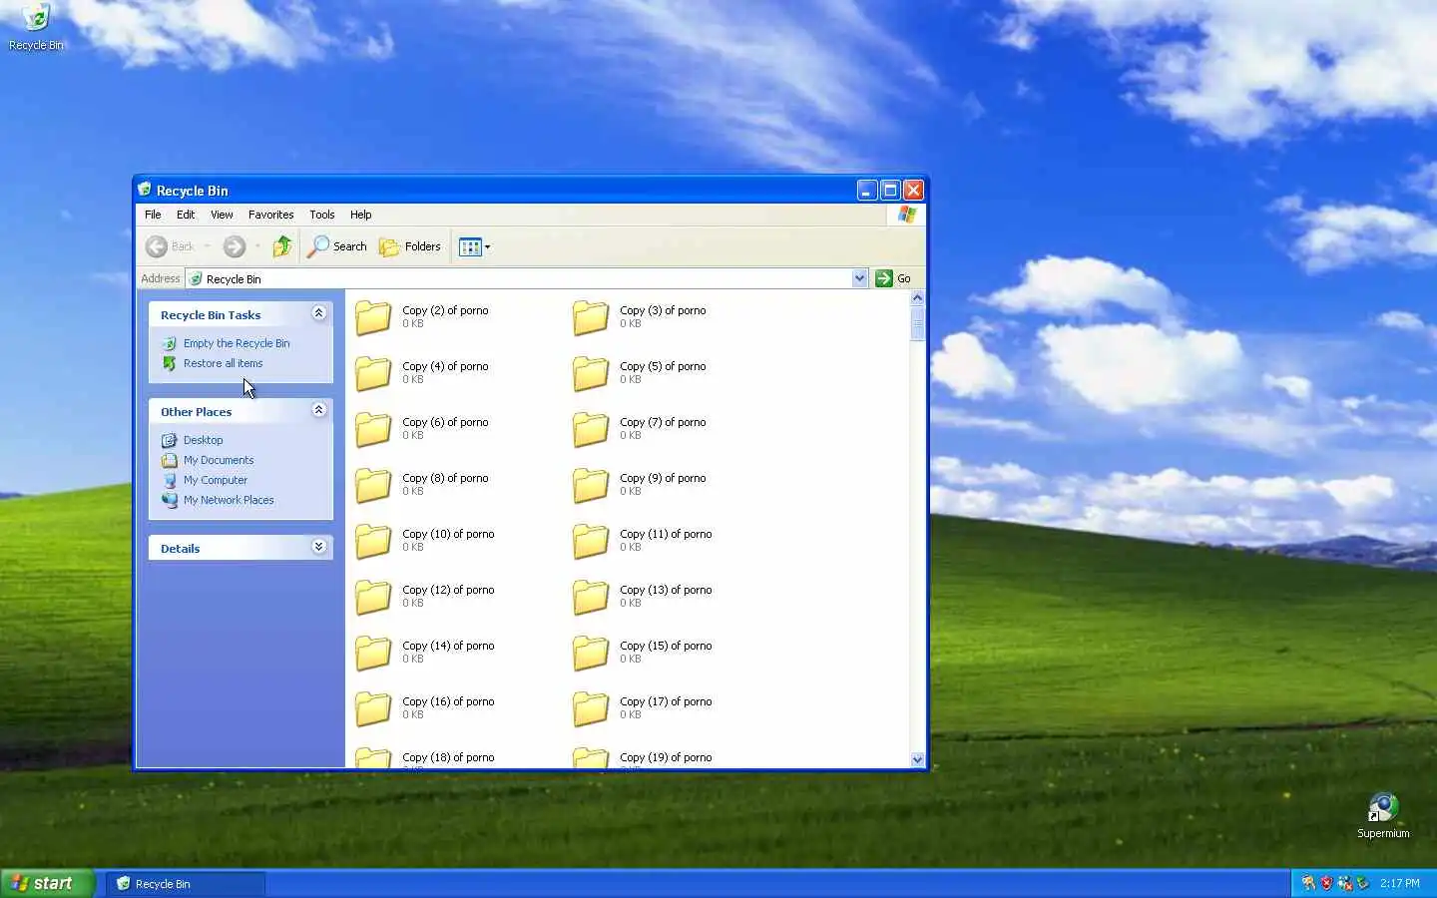Go to My Computer in Other Places
Screen dimensions: 1437x898
coord(216,480)
